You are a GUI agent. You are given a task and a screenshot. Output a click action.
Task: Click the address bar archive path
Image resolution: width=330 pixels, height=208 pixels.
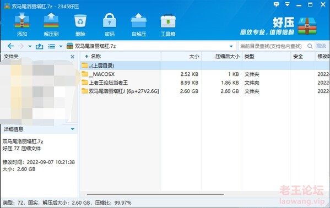(95, 46)
